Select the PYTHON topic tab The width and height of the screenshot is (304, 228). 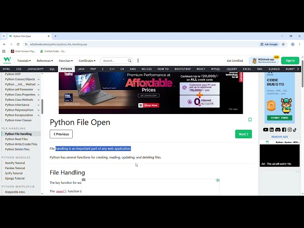click(x=66, y=69)
